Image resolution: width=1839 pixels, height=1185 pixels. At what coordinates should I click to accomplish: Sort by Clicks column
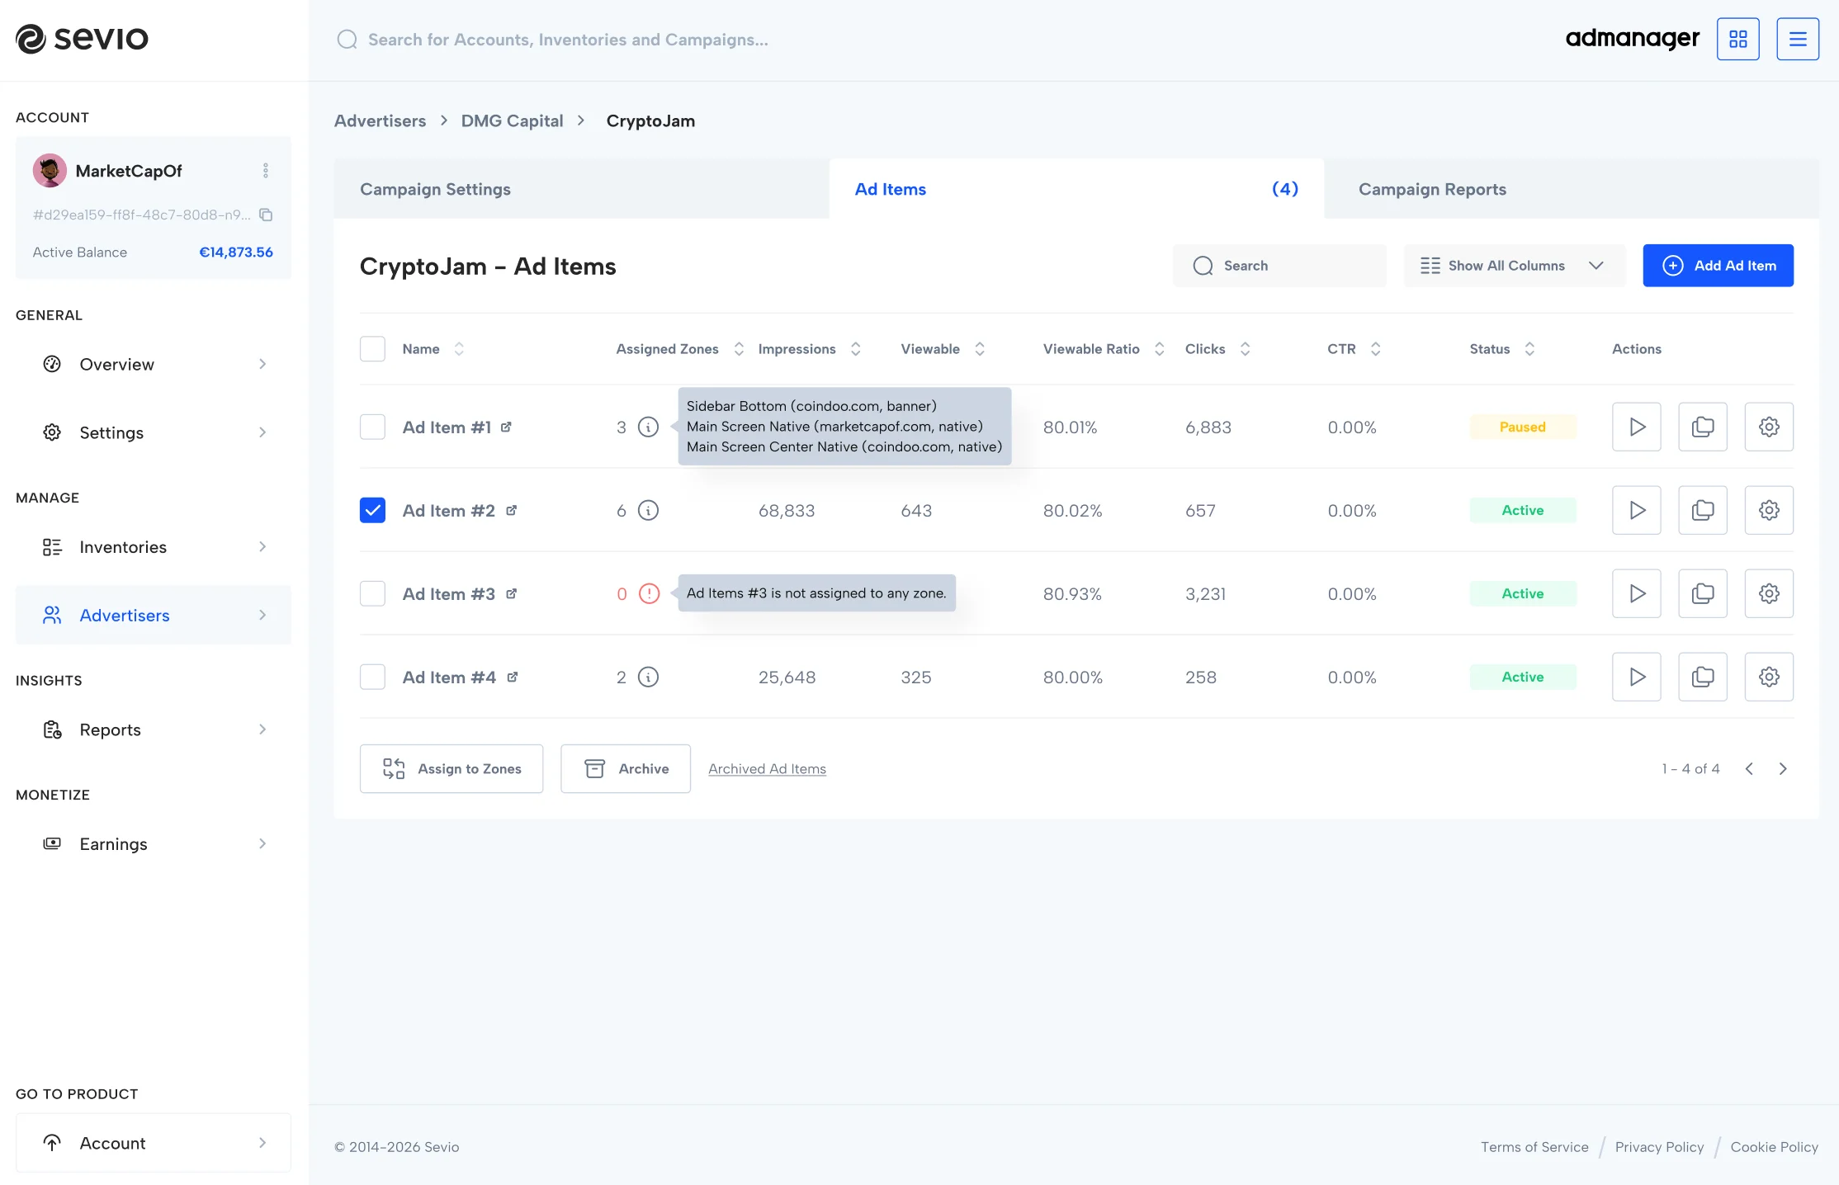tap(1246, 348)
